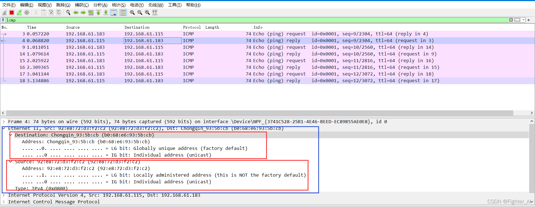The image size is (535, 207).
Task: Reset text to normal size
Action: click(x=147, y=13)
